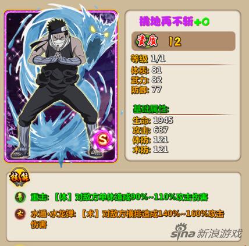Click the pink S rank badge
The height and width of the screenshot is (246, 249).
pos(103,138)
